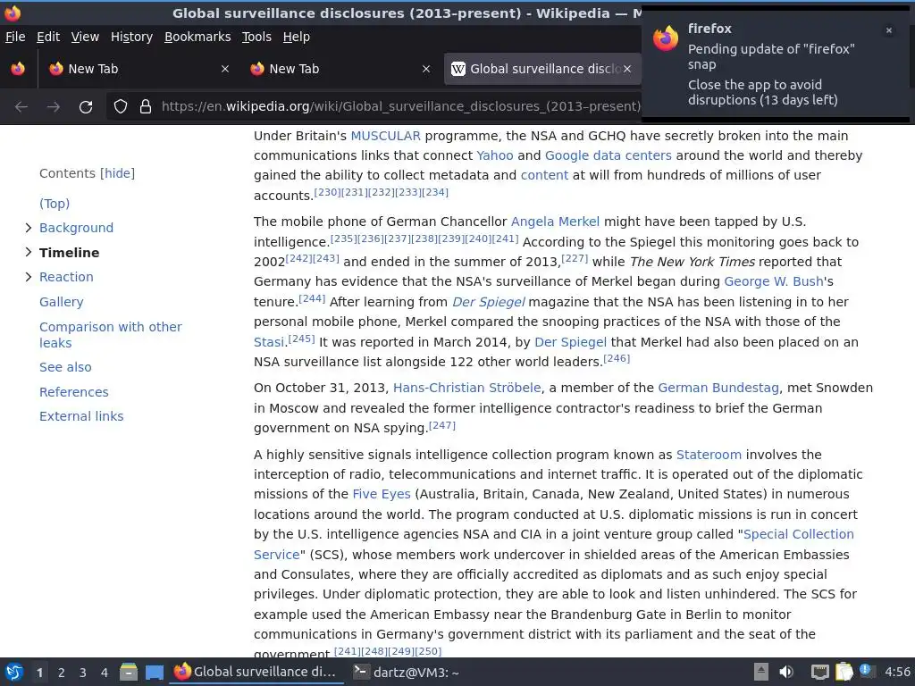Open the Google data centers link

pyautogui.click(x=608, y=155)
